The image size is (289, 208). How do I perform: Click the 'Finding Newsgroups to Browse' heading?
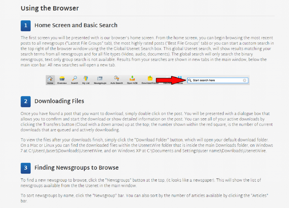coord(76,168)
